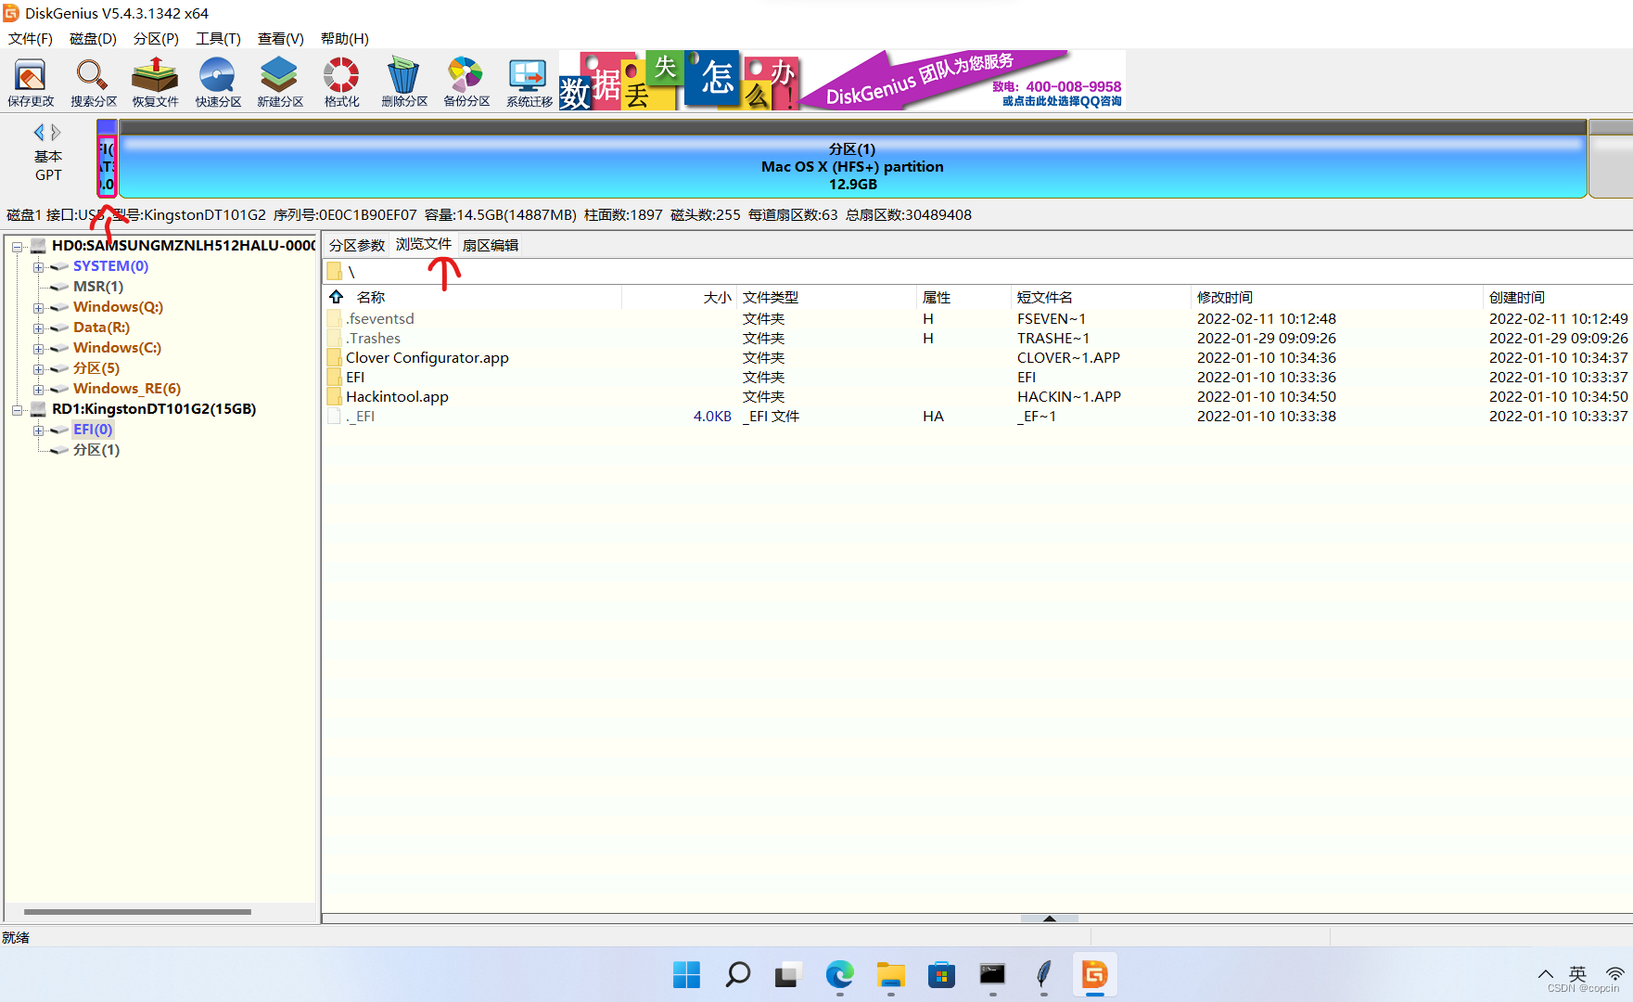The width and height of the screenshot is (1633, 1002).
Task: Show hidden system tray icons
Action: [1546, 974]
